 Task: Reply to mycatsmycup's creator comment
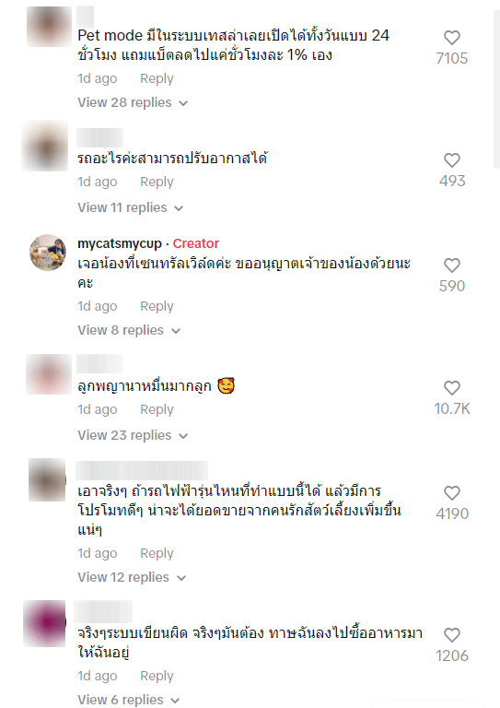[x=157, y=306]
